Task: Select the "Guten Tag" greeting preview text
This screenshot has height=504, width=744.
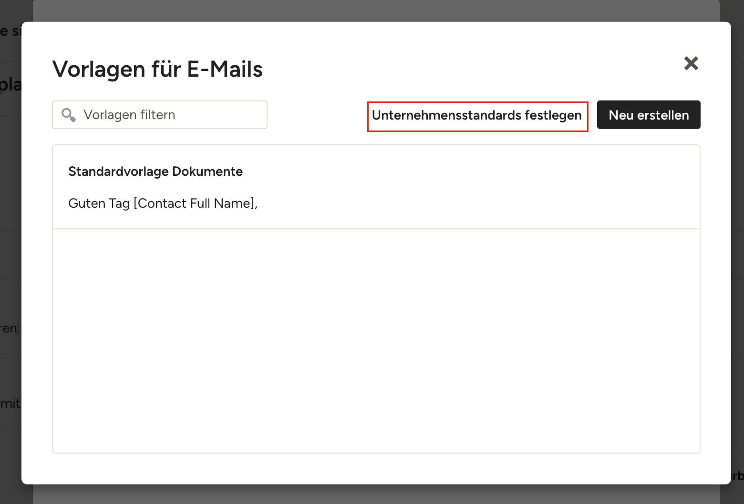Action: pos(99,203)
